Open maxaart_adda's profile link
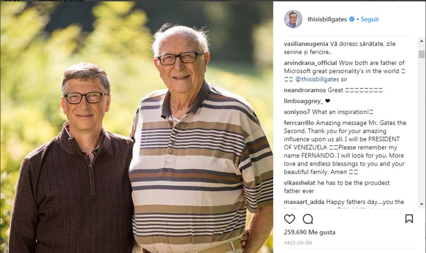The image size is (426, 253). click(304, 202)
